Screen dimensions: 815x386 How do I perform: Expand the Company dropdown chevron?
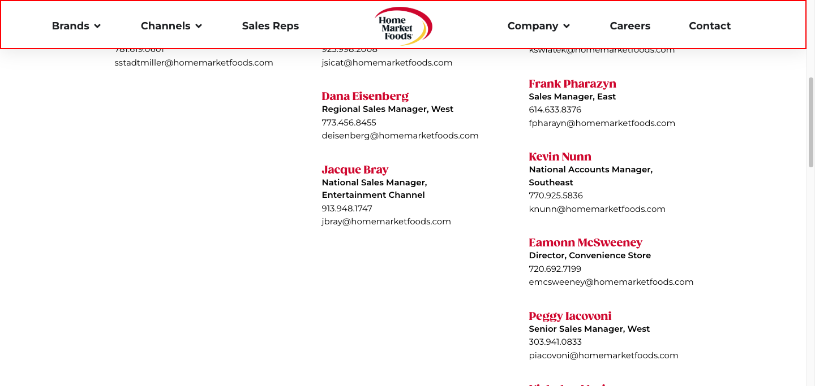click(x=567, y=26)
